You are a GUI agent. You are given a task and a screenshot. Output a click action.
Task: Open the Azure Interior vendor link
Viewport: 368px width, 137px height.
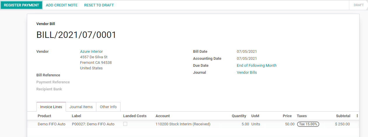pos(91,52)
